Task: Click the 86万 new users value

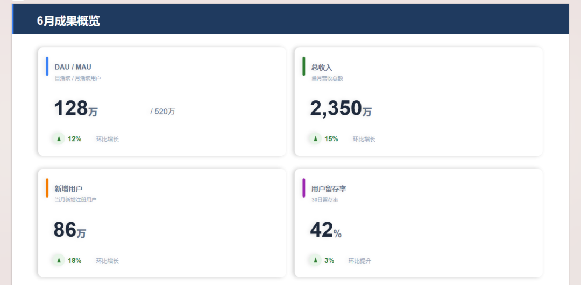Action: coord(69,230)
